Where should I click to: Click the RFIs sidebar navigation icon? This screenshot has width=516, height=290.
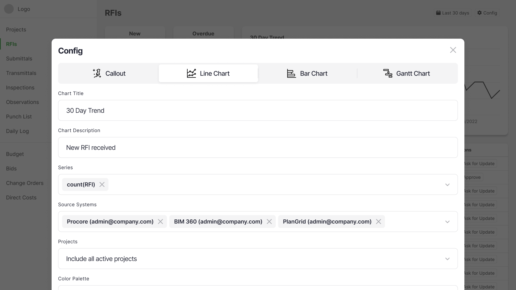[11, 44]
